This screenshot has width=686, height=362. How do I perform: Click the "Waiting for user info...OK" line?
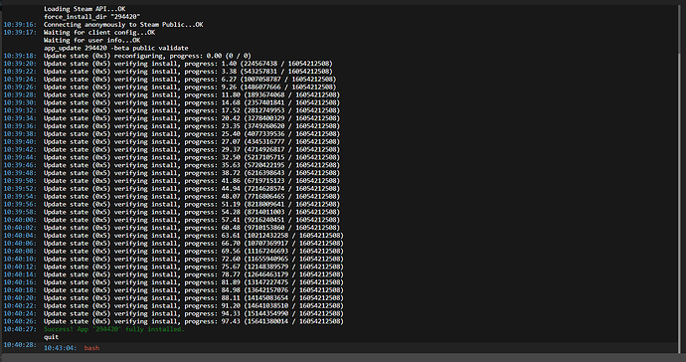(x=91, y=40)
